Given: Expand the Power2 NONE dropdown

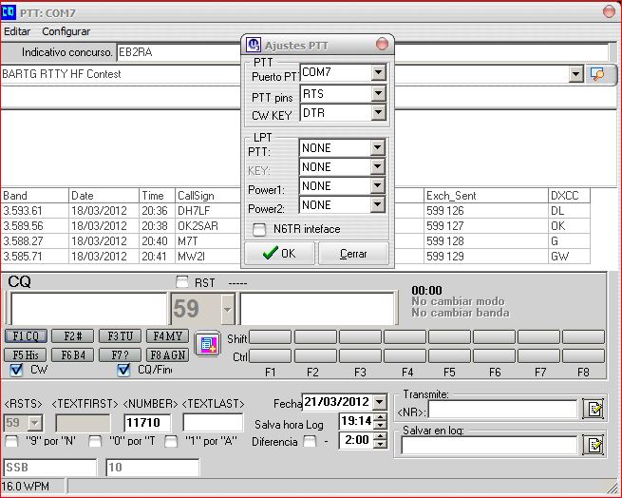Looking at the screenshot, I should [378, 205].
